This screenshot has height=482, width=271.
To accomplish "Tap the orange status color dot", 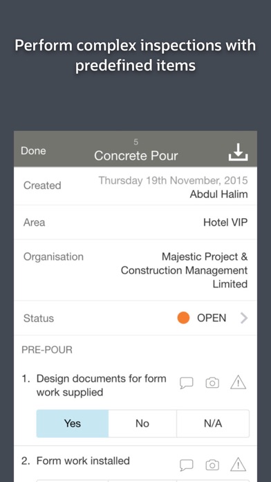I will point(183,318).
